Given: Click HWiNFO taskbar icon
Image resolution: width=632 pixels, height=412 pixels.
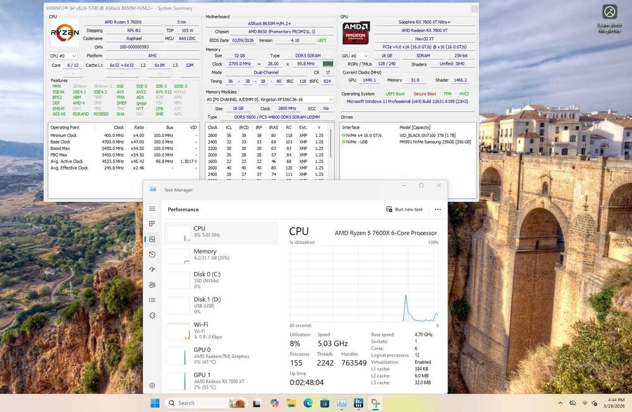Looking at the screenshot, I should (x=358, y=403).
